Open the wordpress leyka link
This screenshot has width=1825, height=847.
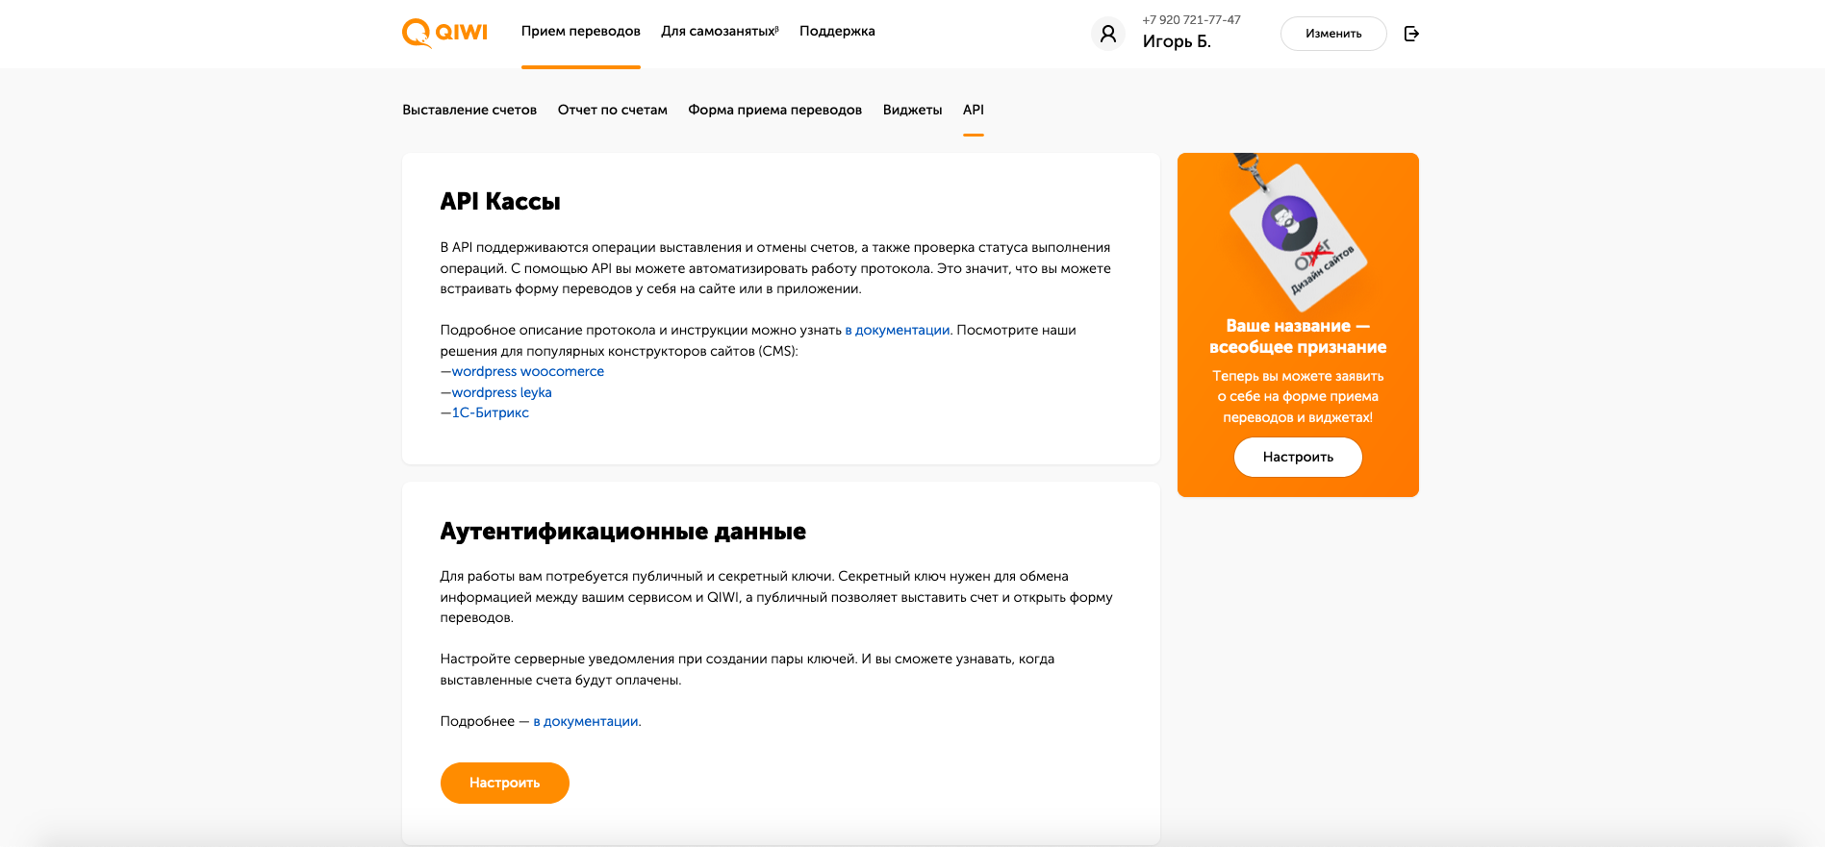coord(502,392)
